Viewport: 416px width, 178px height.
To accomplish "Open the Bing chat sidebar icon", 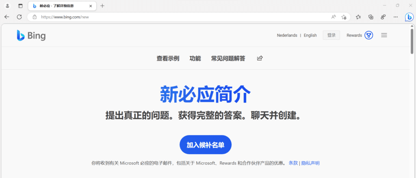I will click(409, 17).
